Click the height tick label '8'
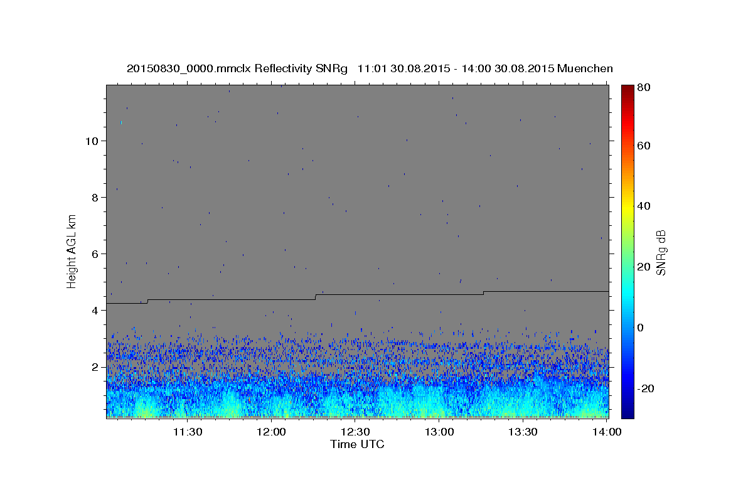Image resolution: width=753 pixels, height=502 pixels. (x=95, y=198)
